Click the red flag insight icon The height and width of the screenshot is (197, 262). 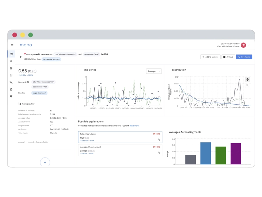pos(25,54)
